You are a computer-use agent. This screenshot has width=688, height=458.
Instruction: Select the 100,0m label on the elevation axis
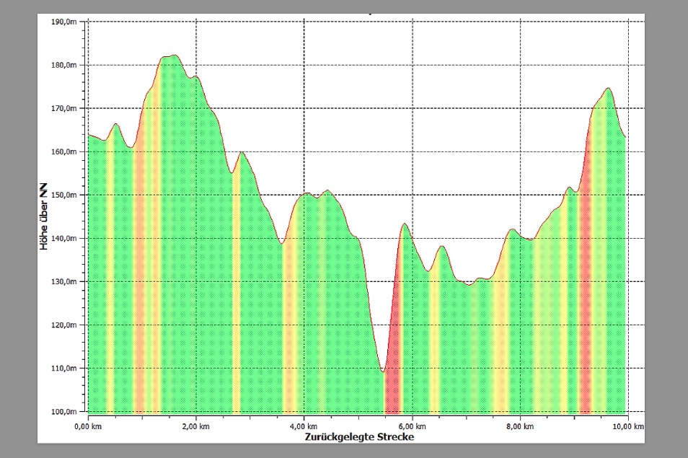pyautogui.click(x=64, y=411)
